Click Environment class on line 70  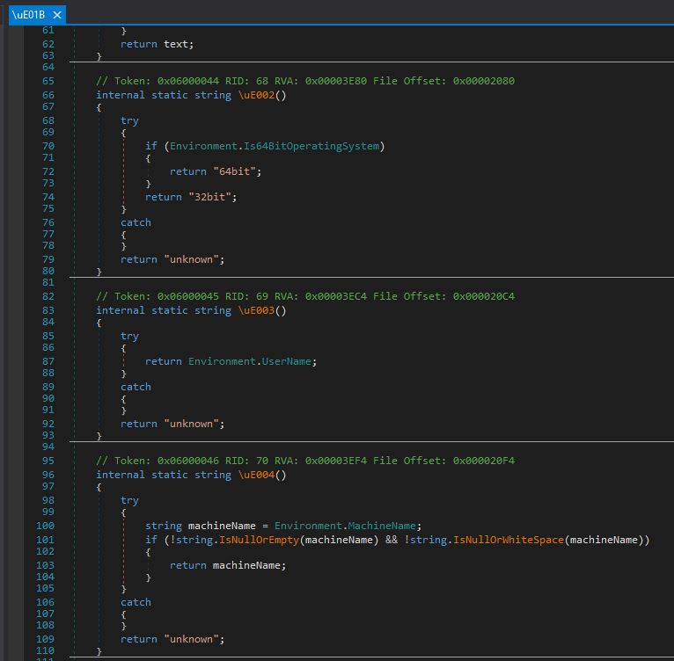[204, 146]
